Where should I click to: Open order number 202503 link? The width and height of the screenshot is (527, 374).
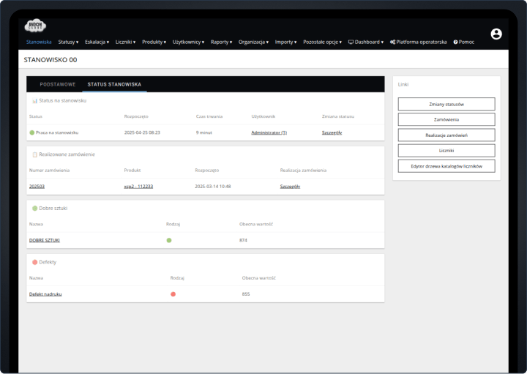pyautogui.click(x=37, y=187)
